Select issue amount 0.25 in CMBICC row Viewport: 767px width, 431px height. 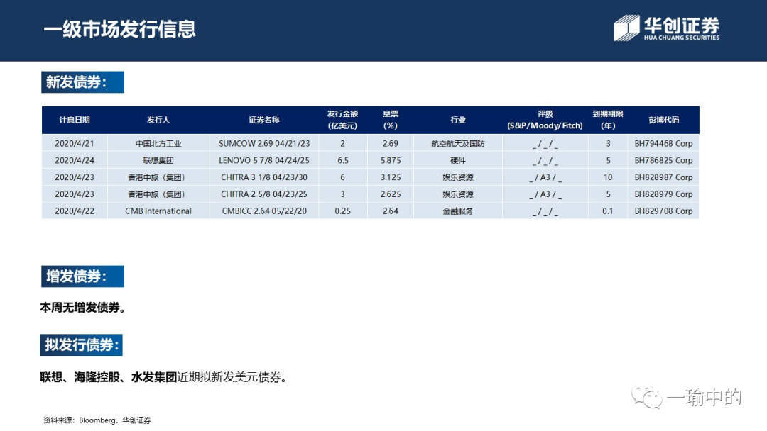pyautogui.click(x=342, y=211)
